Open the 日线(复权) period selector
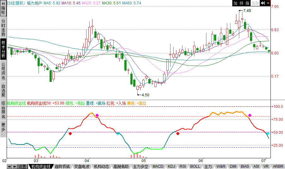Viewport: 285px width, 169px height. (16, 3)
